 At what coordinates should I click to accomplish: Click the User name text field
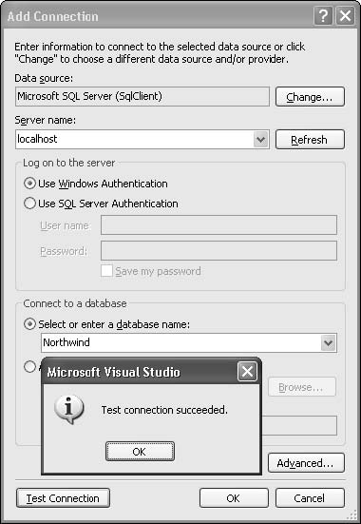click(x=218, y=224)
